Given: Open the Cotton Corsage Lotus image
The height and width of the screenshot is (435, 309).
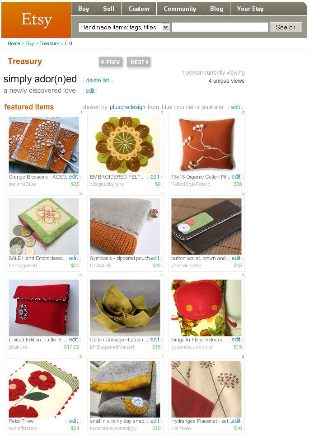Looking at the screenshot, I should coord(125,307).
